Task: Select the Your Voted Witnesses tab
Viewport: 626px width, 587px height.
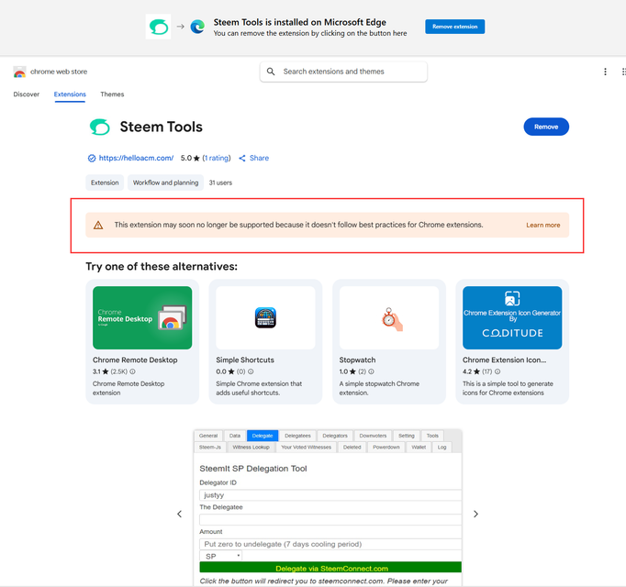Action: [x=307, y=448]
